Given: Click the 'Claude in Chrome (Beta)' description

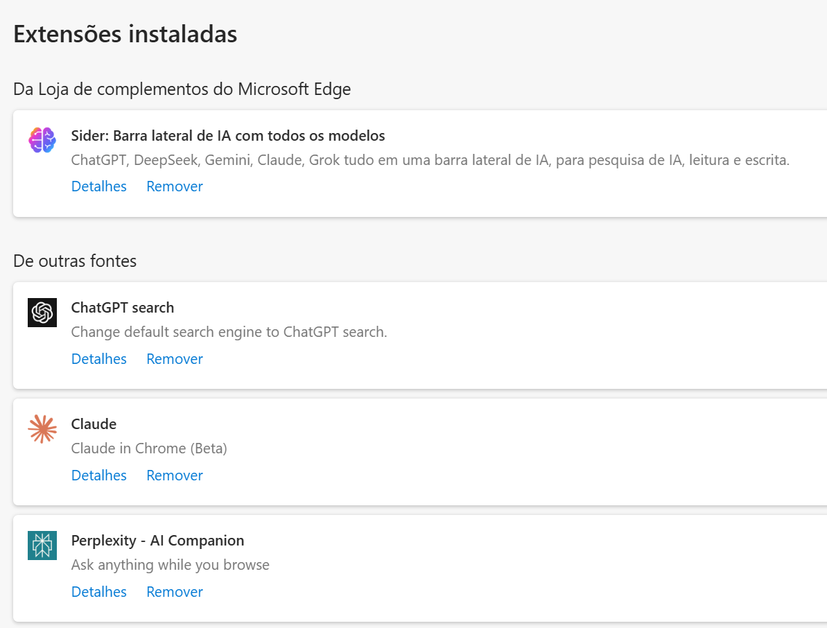Looking at the screenshot, I should coord(149,448).
